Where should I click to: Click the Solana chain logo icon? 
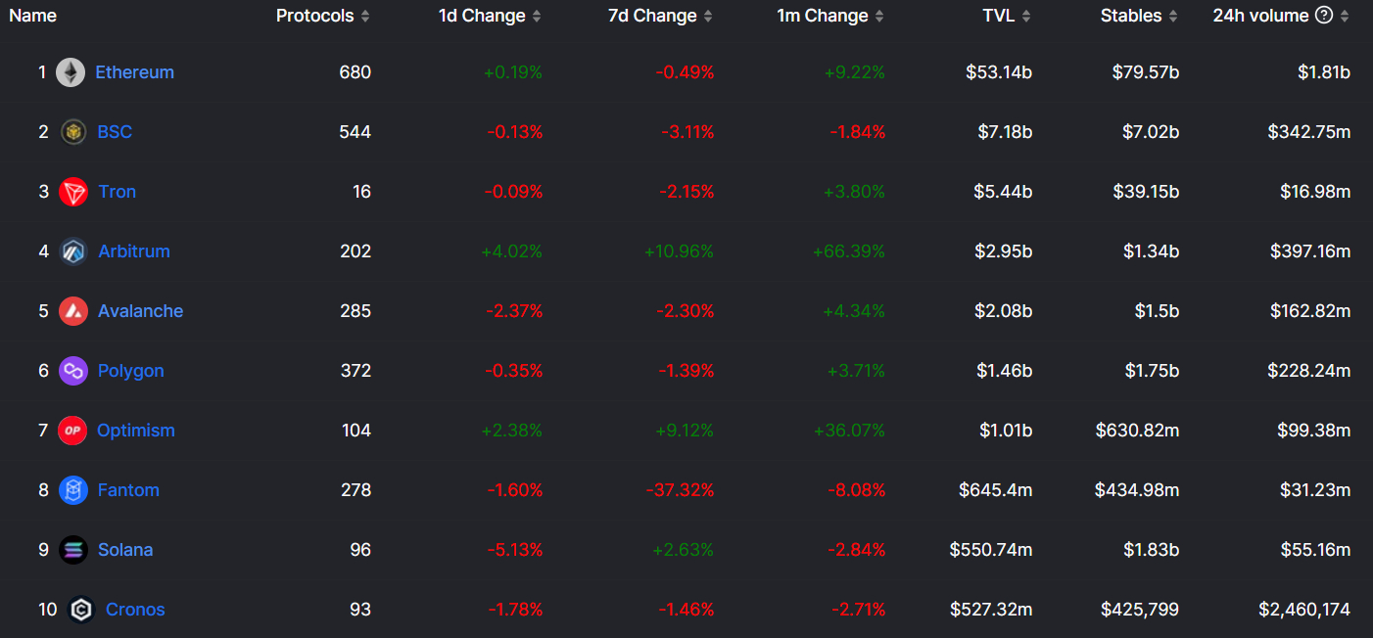pyautogui.click(x=73, y=550)
